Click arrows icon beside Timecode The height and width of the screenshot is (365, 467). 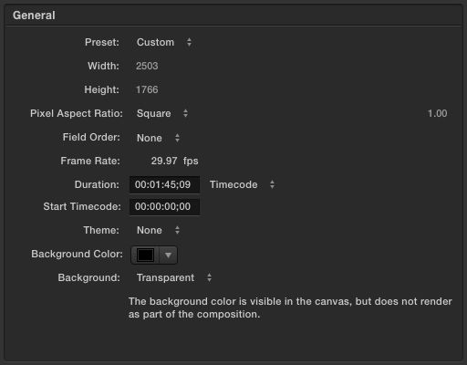(x=272, y=184)
